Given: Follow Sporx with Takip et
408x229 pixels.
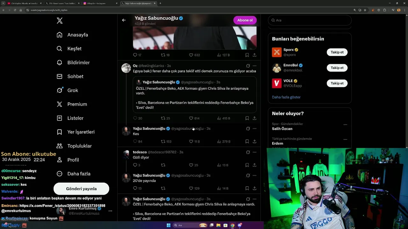Looking at the screenshot, I should pyautogui.click(x=337, y=52).
